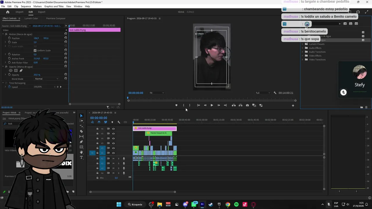
Task: Select the Type tool
Action: 81,157
